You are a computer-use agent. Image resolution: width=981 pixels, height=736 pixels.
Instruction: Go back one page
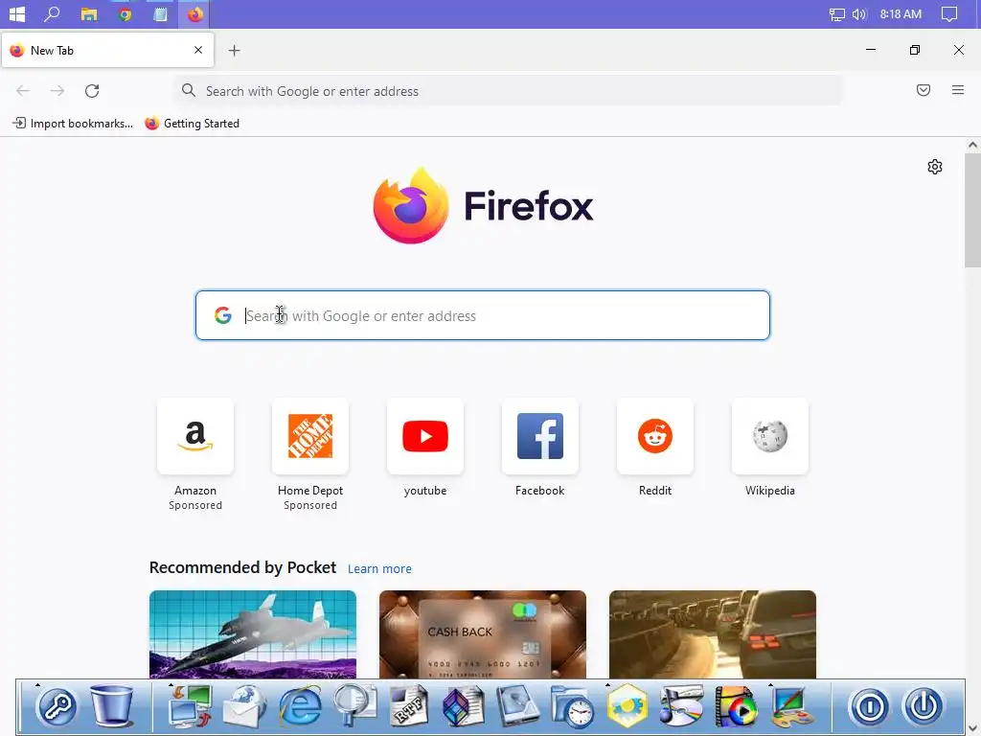[23, 91]
